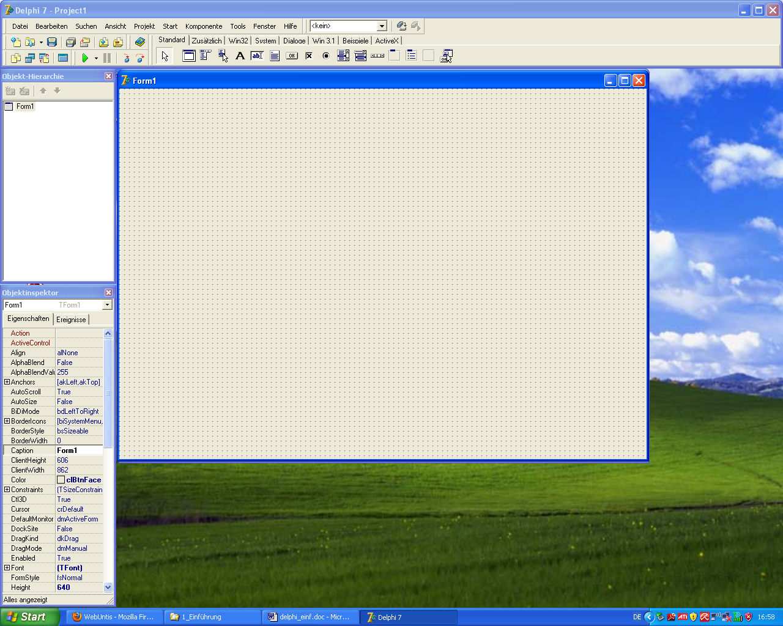
Task: Click the Save All toolbar icon
Action: pos(71,42)
